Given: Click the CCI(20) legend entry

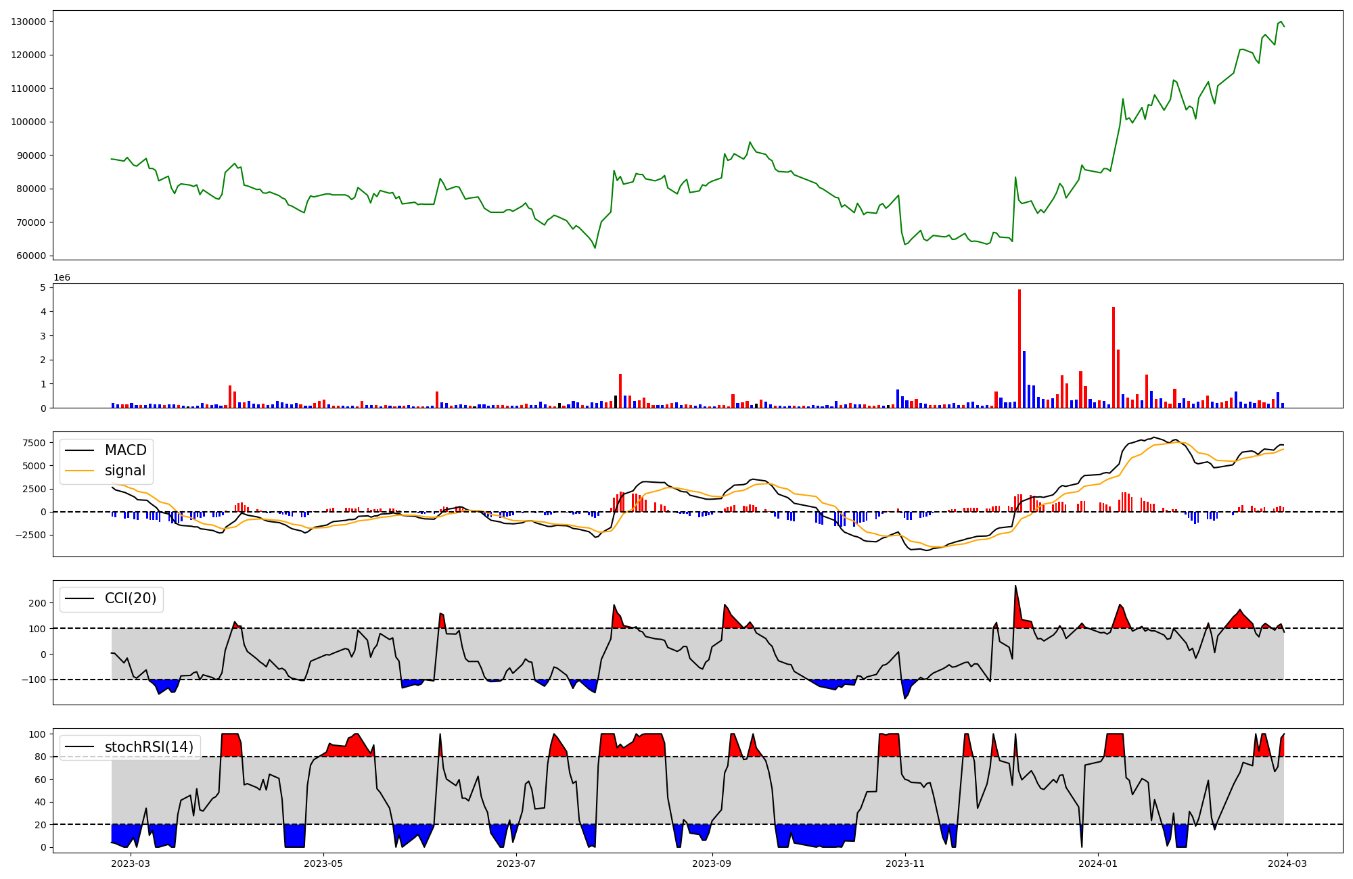Looking at the screenshot, I should 130,598.
